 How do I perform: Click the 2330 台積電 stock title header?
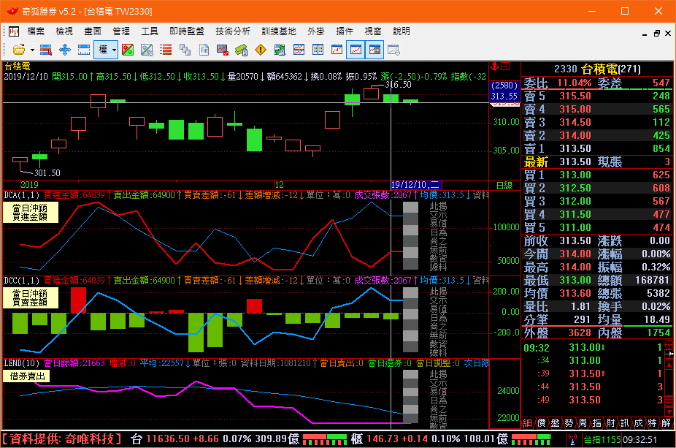[597, 69]
